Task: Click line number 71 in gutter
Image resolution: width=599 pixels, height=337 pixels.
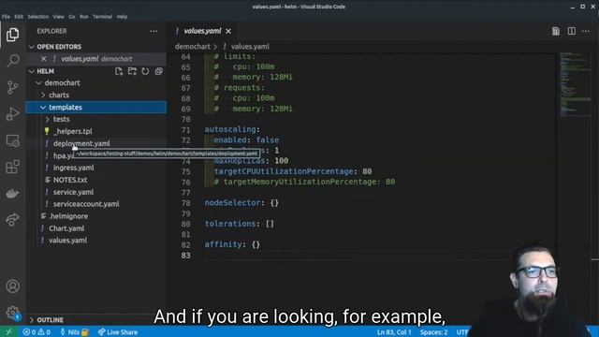Action: click(x=185, y=130)
